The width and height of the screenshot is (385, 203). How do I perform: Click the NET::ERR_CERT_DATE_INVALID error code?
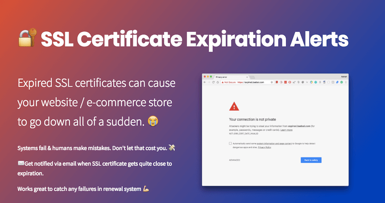[x=243, y=134]
